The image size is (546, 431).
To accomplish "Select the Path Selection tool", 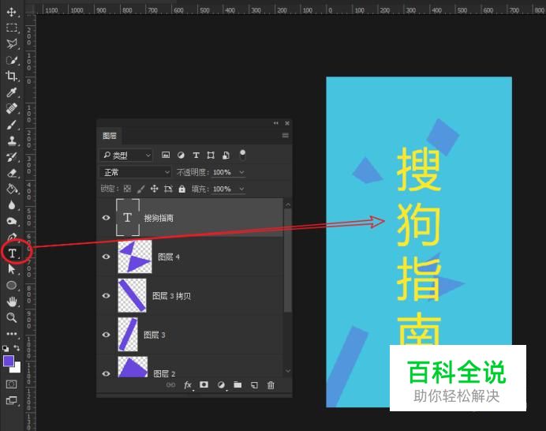I will 12,269.
